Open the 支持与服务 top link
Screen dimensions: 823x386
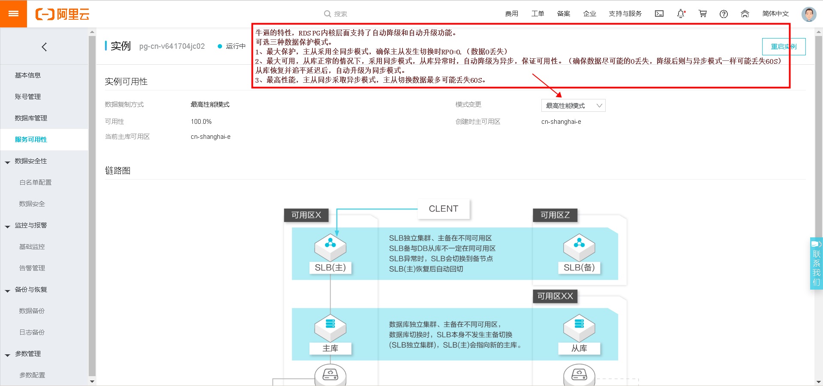pos(625,14)
